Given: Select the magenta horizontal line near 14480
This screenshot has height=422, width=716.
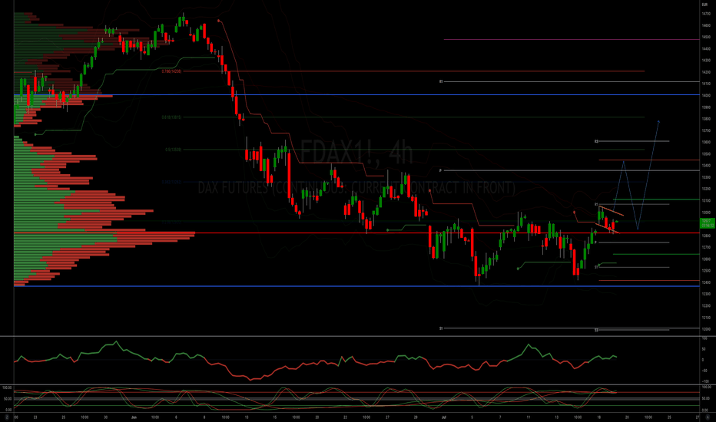Looking at the screenshot, I should click(572, 39).
